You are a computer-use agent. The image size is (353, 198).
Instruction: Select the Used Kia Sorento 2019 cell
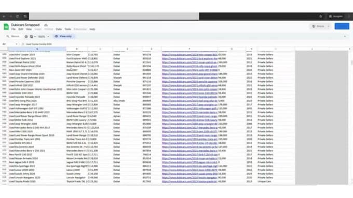(x=37, y=147)
